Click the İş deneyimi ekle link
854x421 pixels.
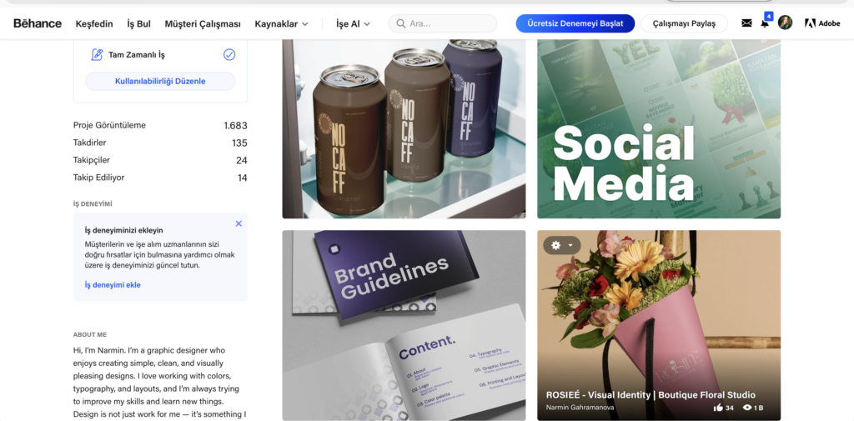point(113,285)
